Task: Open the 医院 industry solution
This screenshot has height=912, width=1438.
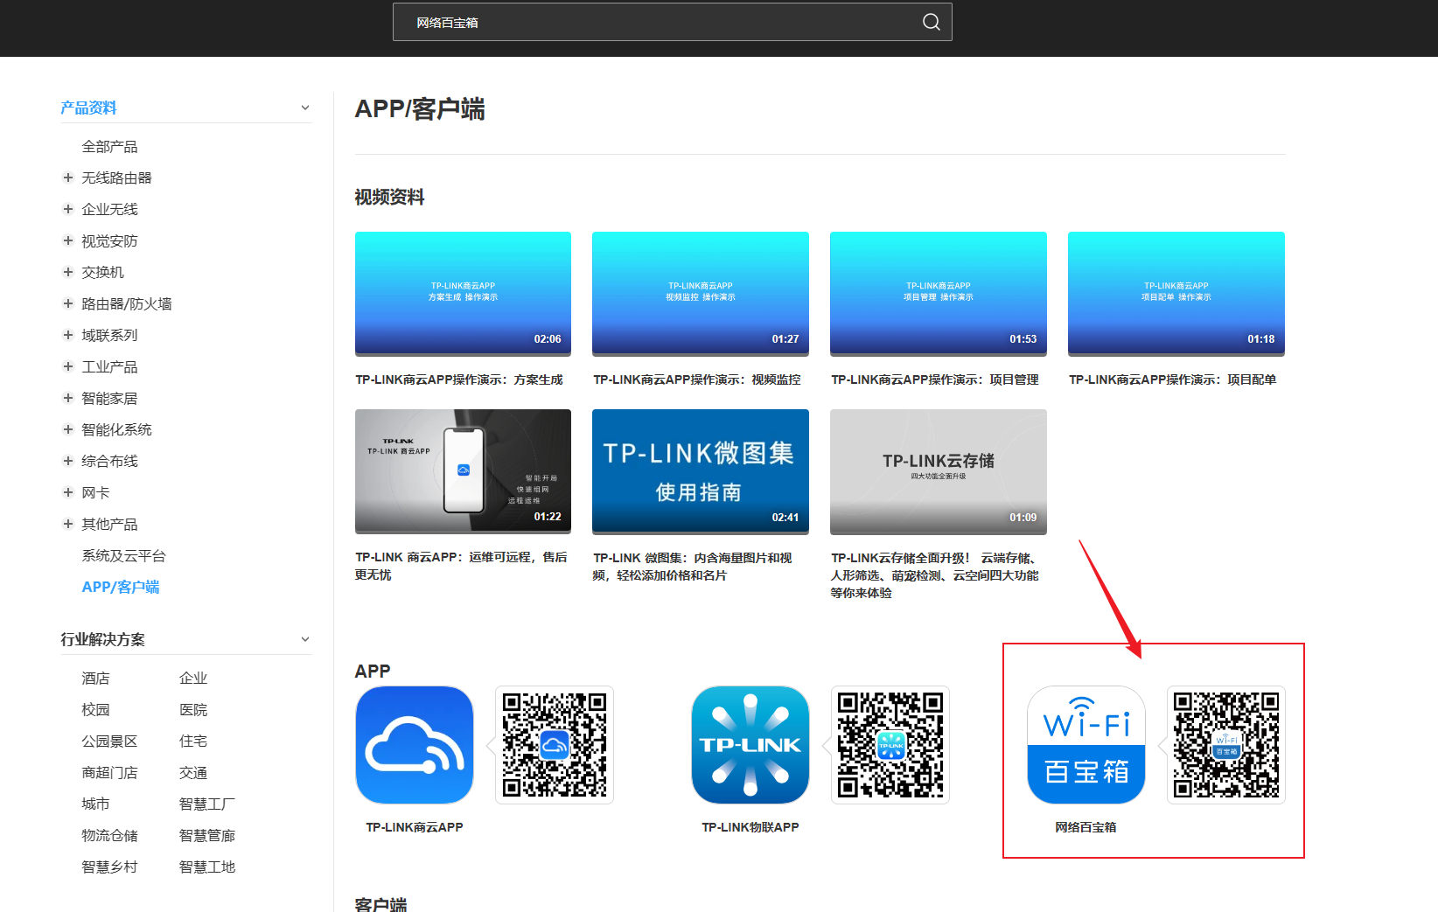Action: coord(193,709)
